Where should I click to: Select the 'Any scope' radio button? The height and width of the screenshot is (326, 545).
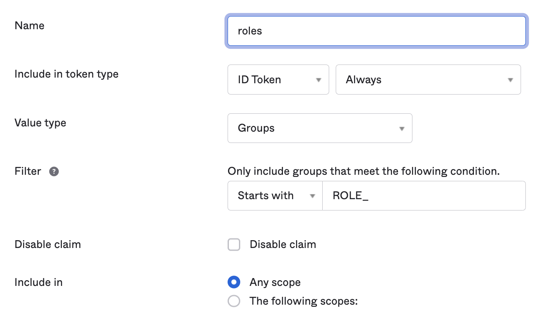coord(234,282)
